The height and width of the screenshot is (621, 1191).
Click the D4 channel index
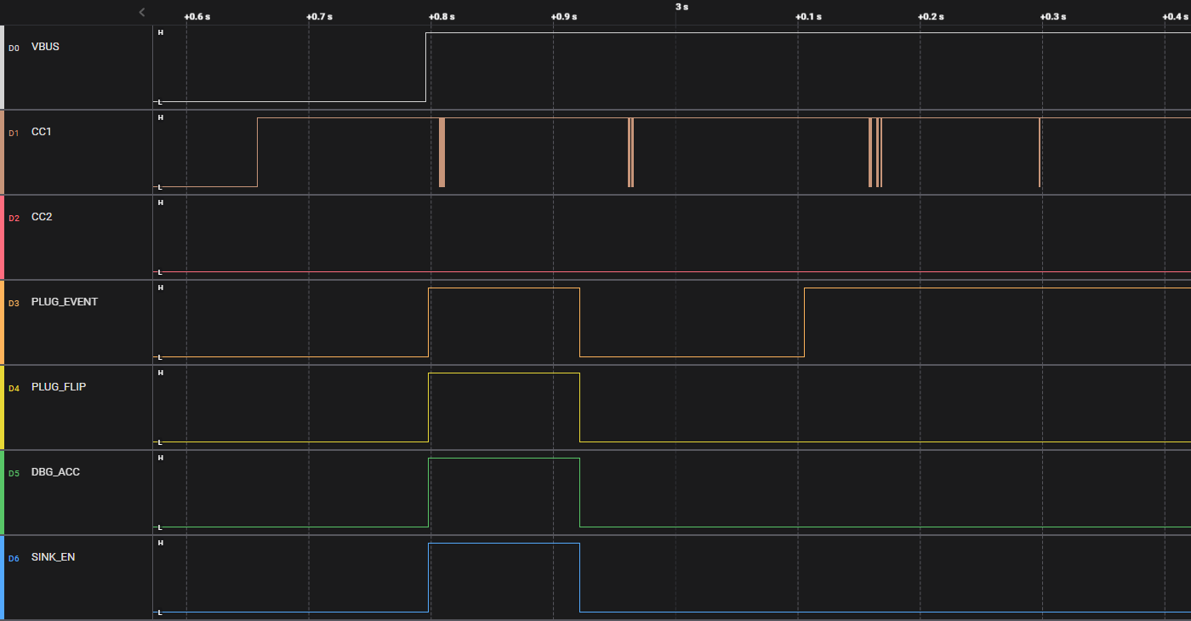[x=14, y=389]
